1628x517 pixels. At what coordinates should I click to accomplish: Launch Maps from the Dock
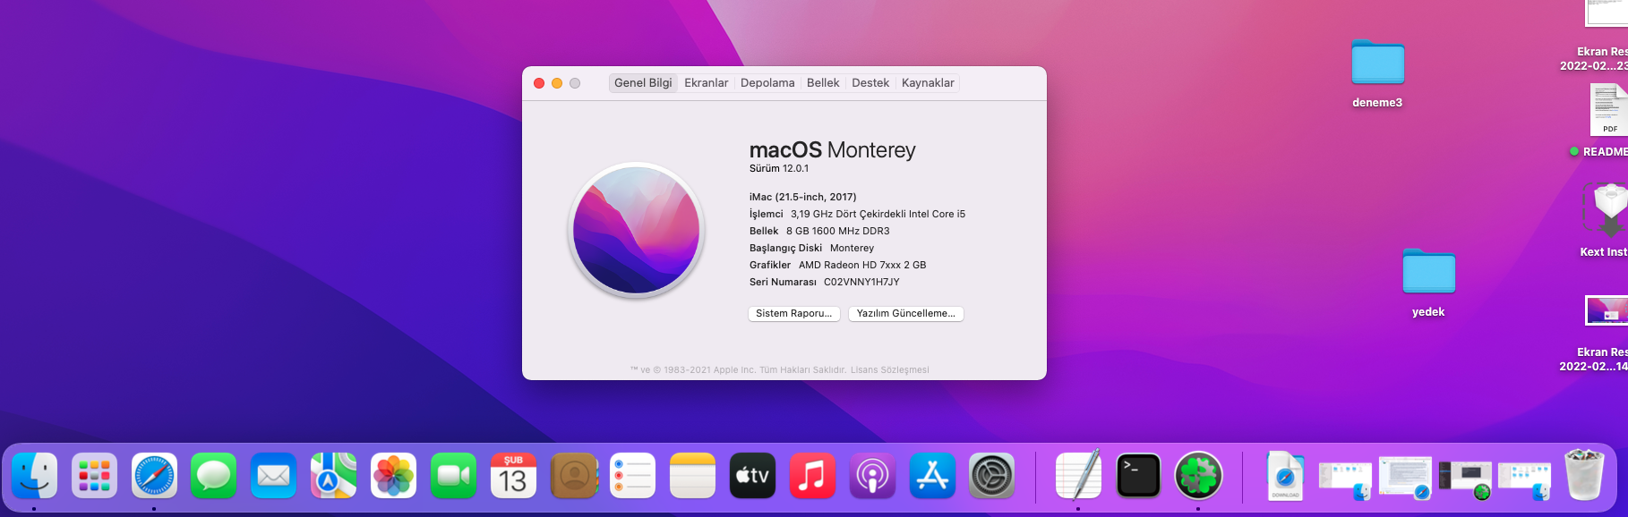point(334,475)
